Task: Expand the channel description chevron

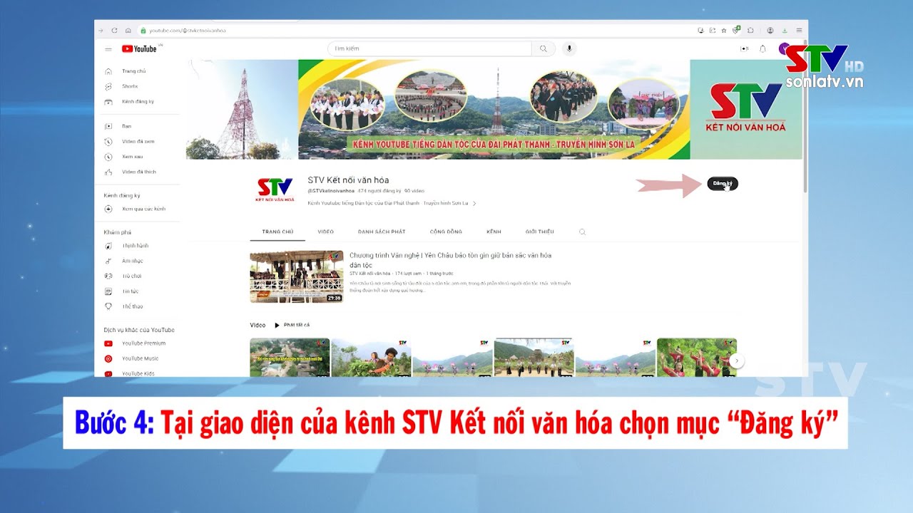Action: click(474, 204)
